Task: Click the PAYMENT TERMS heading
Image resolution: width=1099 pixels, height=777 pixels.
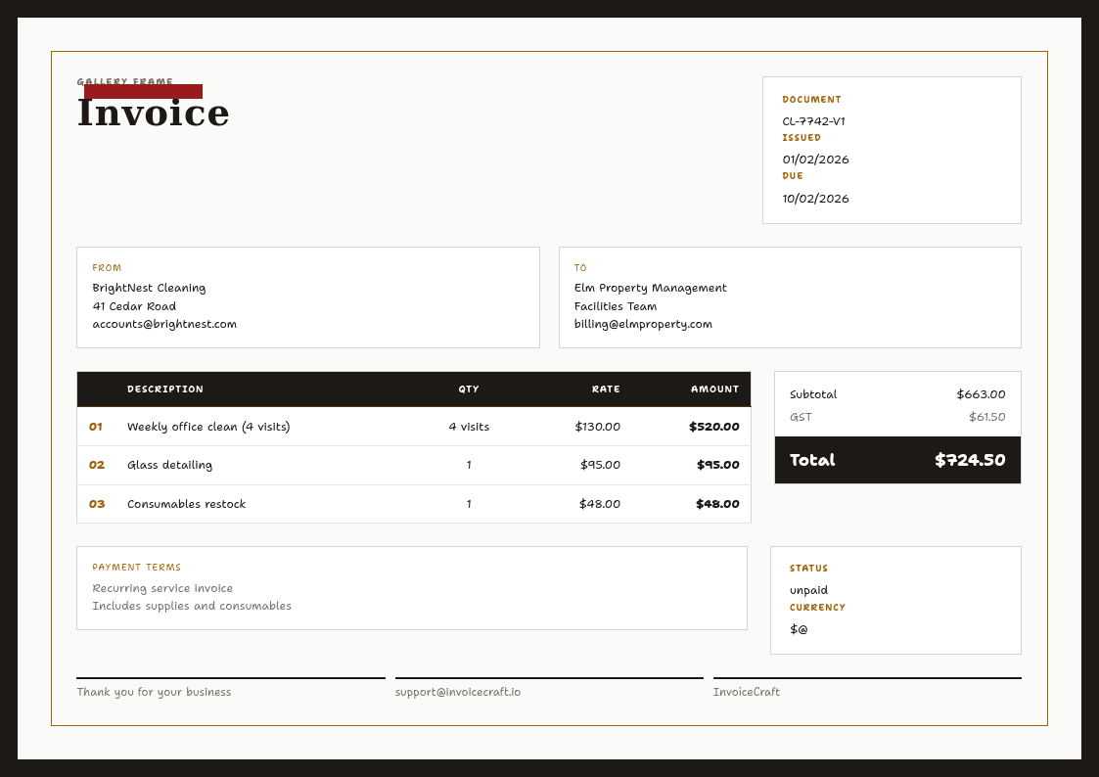Action: click(x=137, y=568)
